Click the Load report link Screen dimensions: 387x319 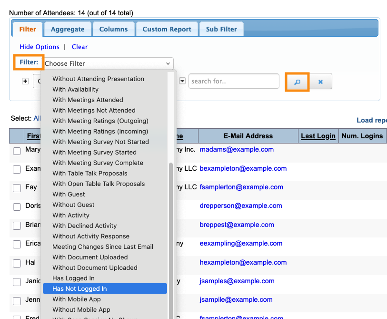(x=372, y=120)
